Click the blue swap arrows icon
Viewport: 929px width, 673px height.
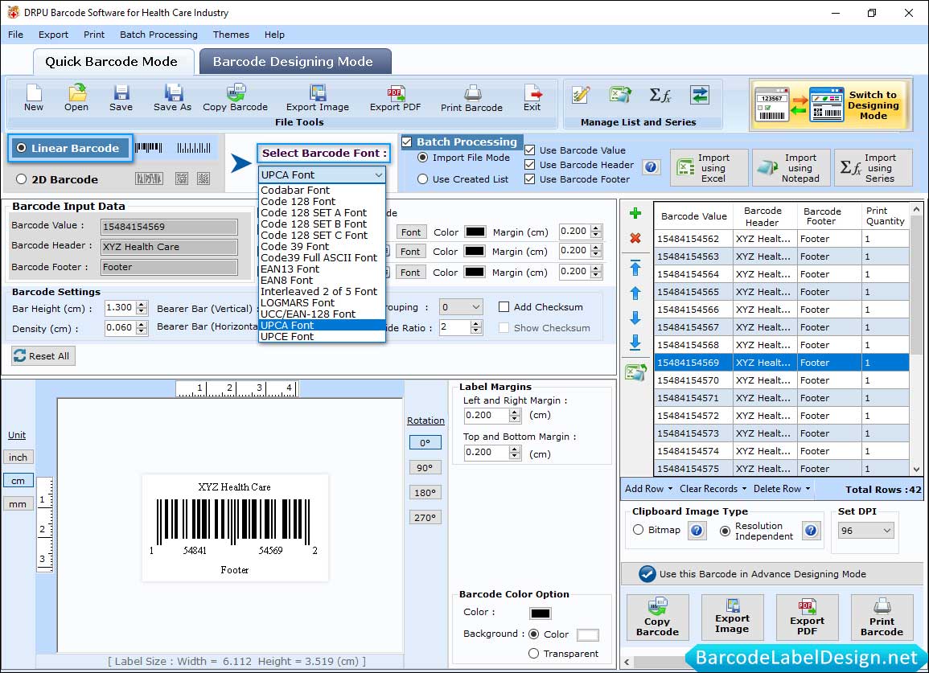click(700, 95)
